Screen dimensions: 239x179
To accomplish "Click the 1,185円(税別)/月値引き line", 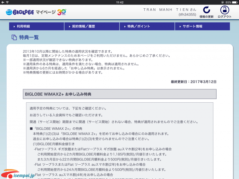I will (x=102, y=154).
